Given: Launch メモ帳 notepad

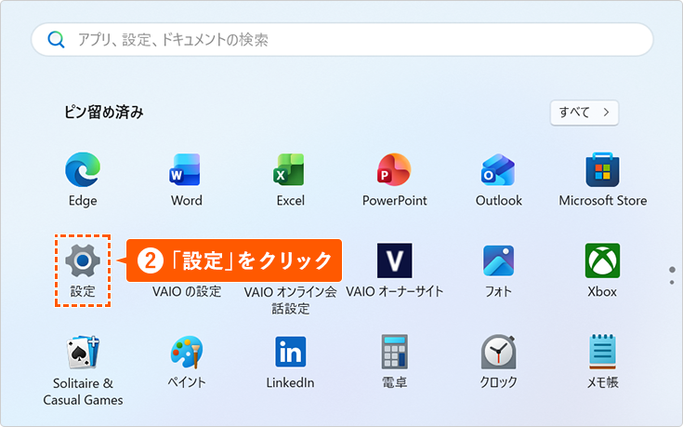Looking at the screenshot, I should (x=602, y=354).
